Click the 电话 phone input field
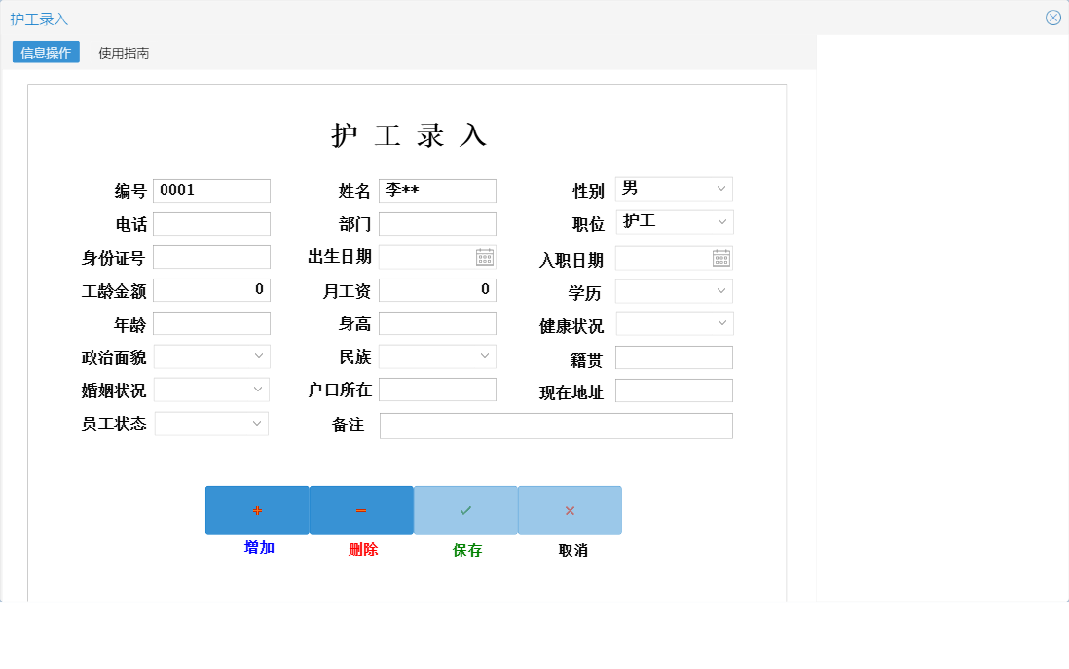1069x669 pixels. click(211, 223)
